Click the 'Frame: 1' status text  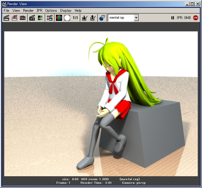tap(63, 183)
